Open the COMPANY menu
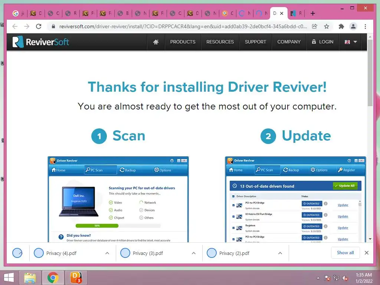 [289, 42]
